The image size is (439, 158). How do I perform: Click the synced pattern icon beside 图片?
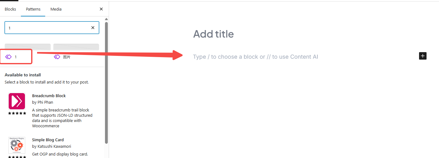pos(57,57)
